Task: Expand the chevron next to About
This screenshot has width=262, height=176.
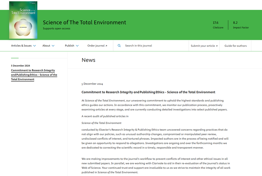Action: tap(53, 46)
